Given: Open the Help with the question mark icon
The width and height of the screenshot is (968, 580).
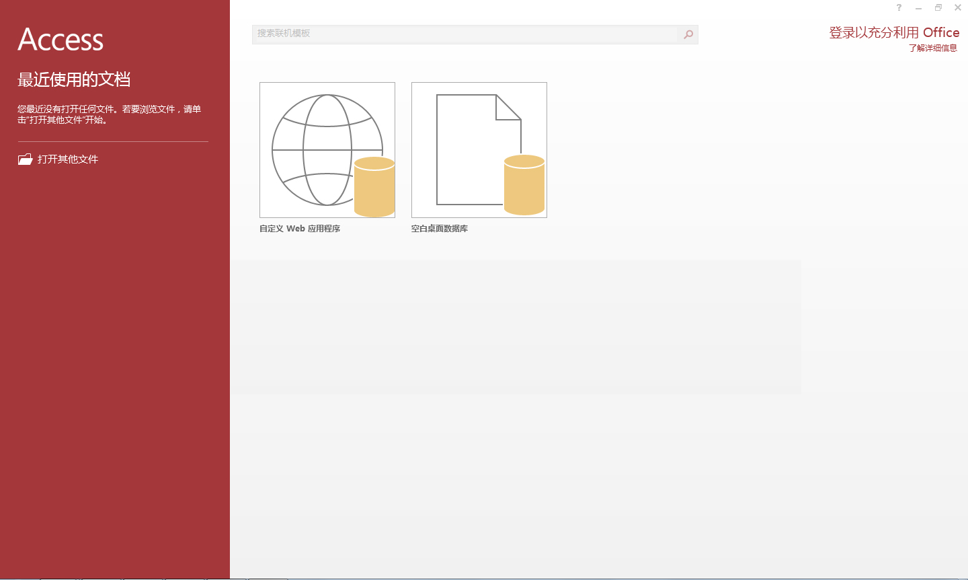Looking at the screenshot, I should [899, 7].
